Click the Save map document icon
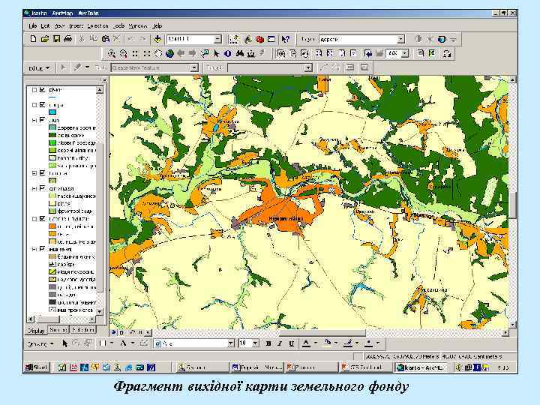This screenshot has width=540, height=405. (x=56, y=39)
